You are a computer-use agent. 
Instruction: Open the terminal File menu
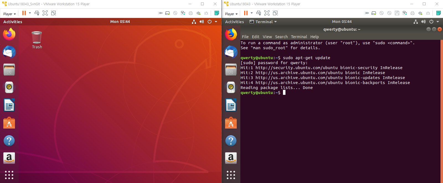click(x=245, y=37)
